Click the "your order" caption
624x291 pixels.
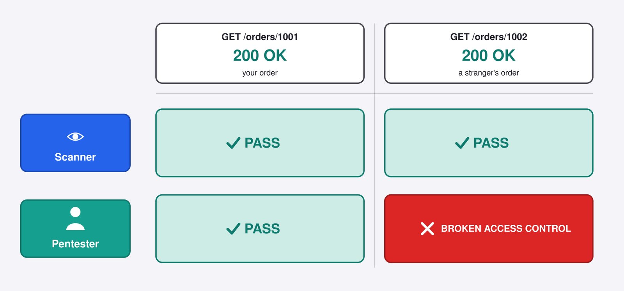[x=260, y=73]
